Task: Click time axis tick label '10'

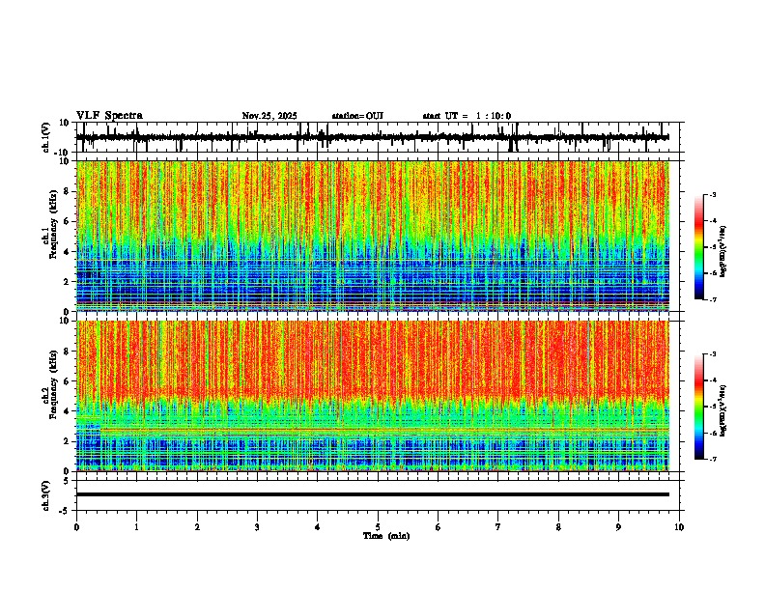Action: point(679,527)
